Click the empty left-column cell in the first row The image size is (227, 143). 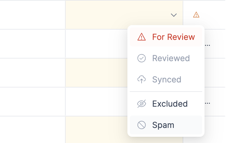point(33,15)
